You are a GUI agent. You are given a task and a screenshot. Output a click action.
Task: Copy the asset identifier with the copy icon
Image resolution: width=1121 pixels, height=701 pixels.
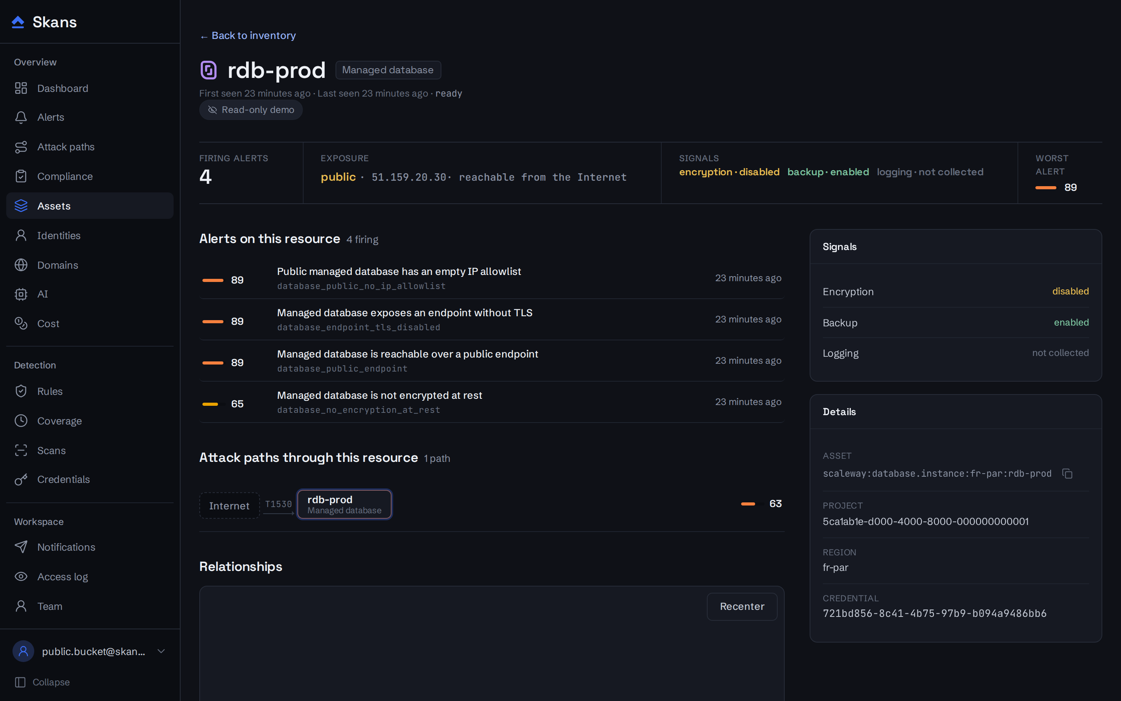[x=1067, y=473]
